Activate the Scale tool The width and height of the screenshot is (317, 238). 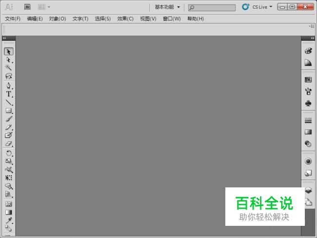(x=8, y=161)
